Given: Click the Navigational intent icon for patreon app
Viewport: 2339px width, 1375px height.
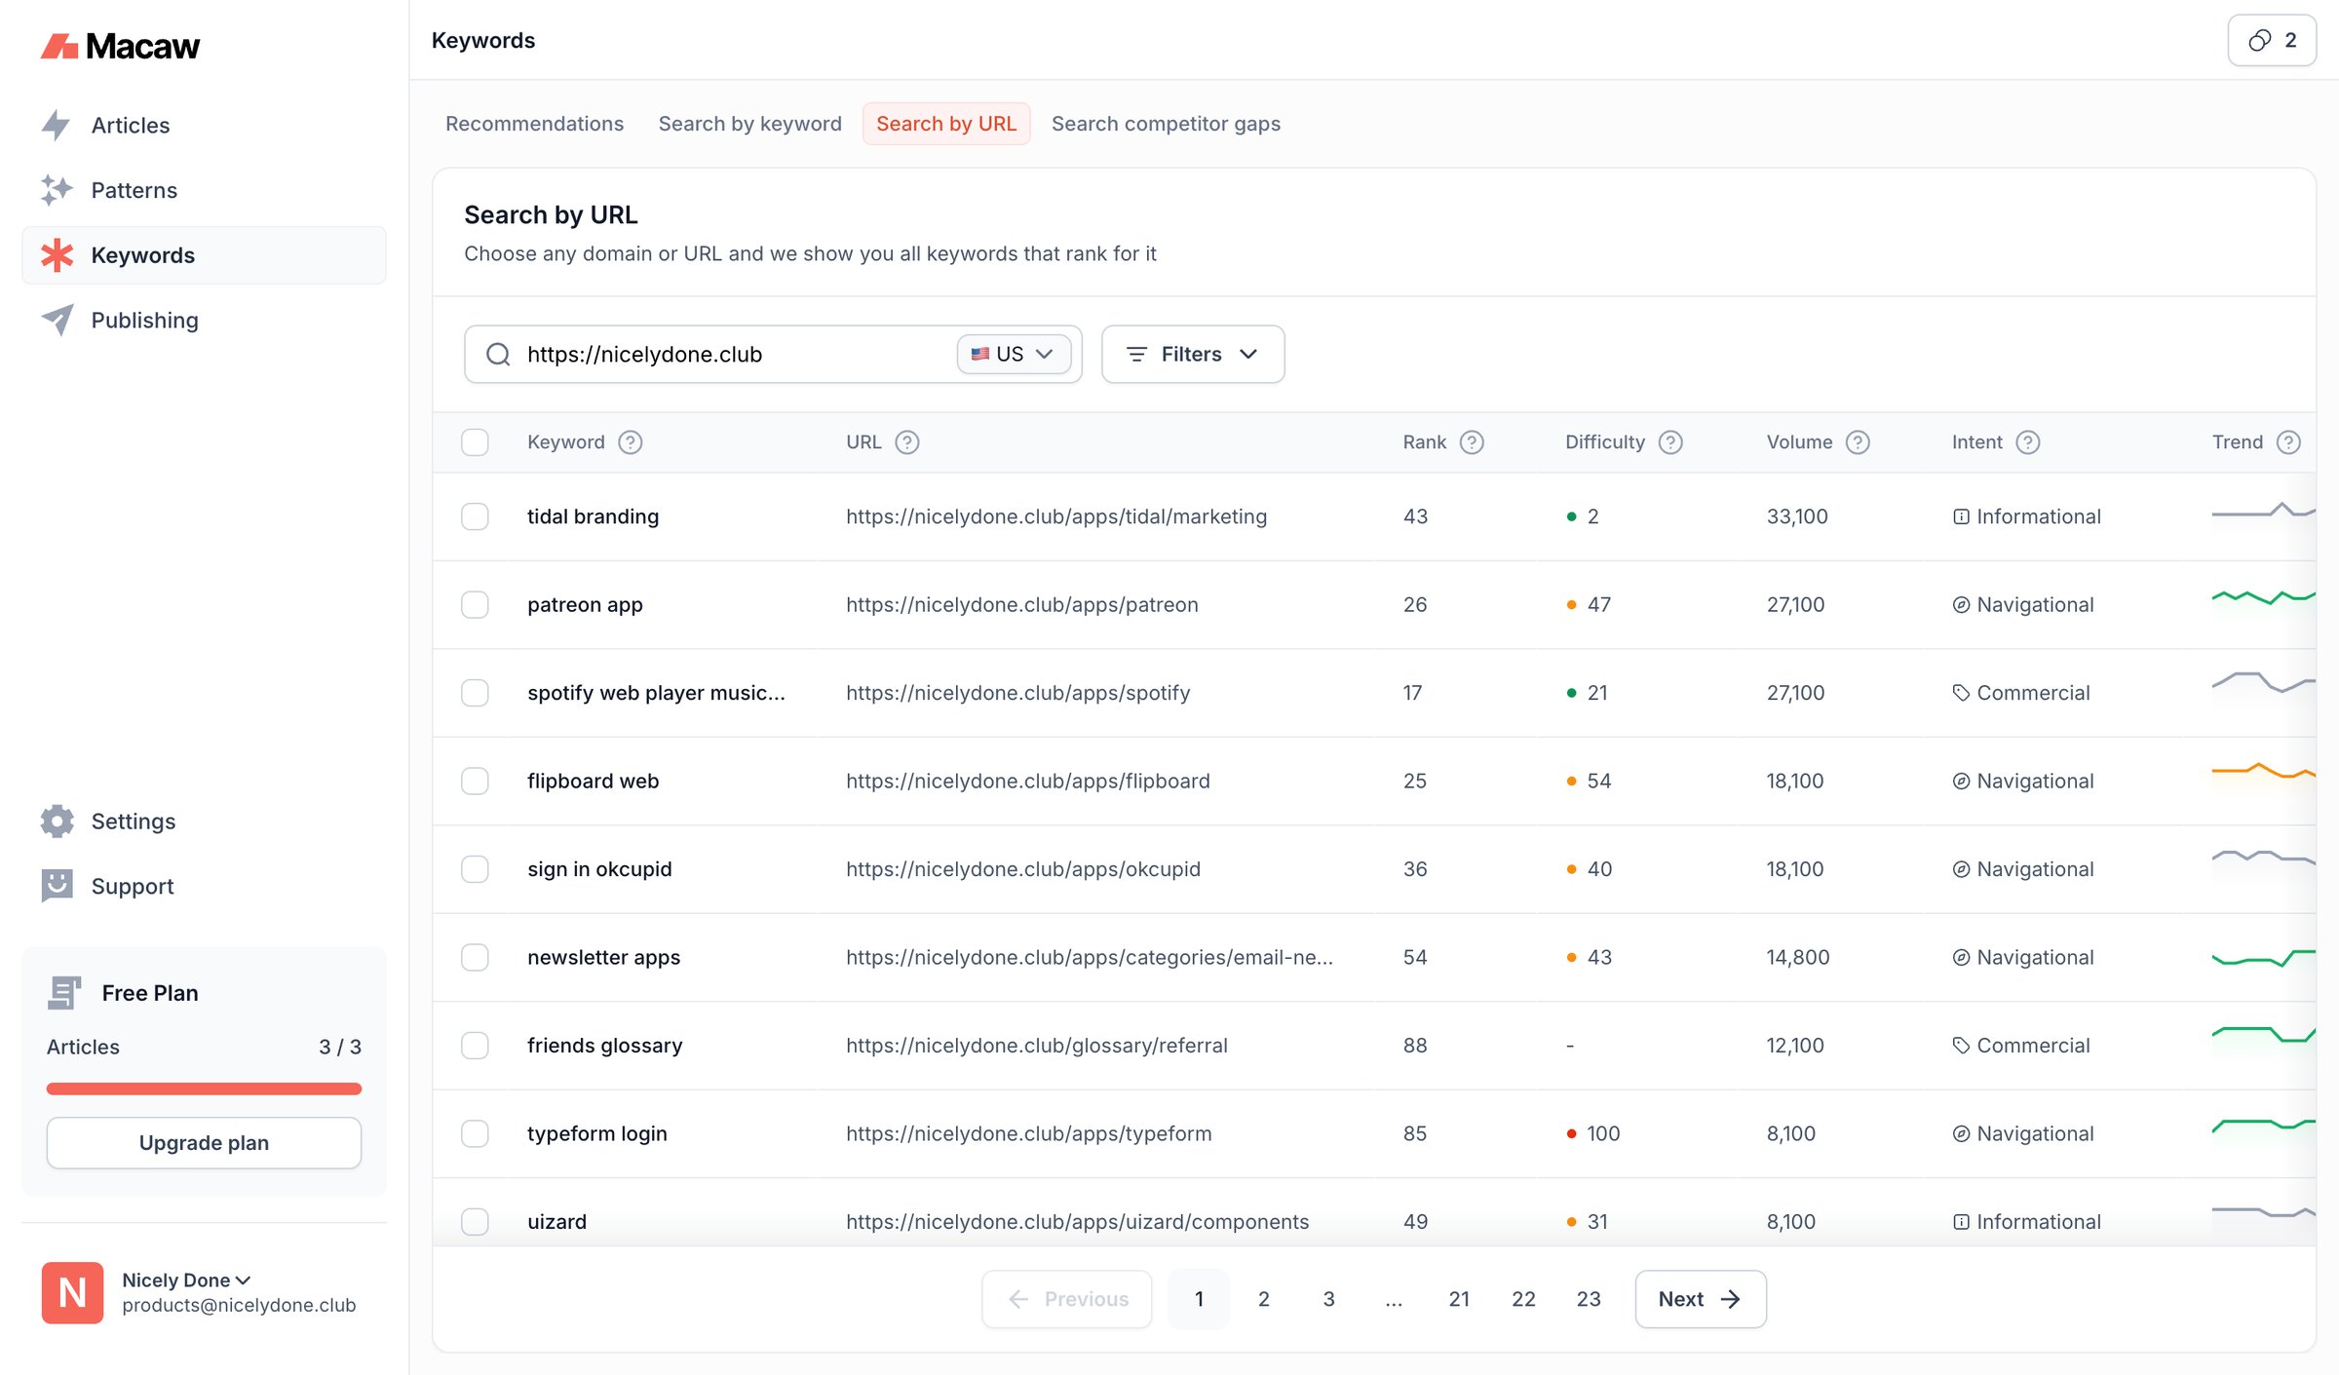Looking at the screenshot, I should (1961, 605).
